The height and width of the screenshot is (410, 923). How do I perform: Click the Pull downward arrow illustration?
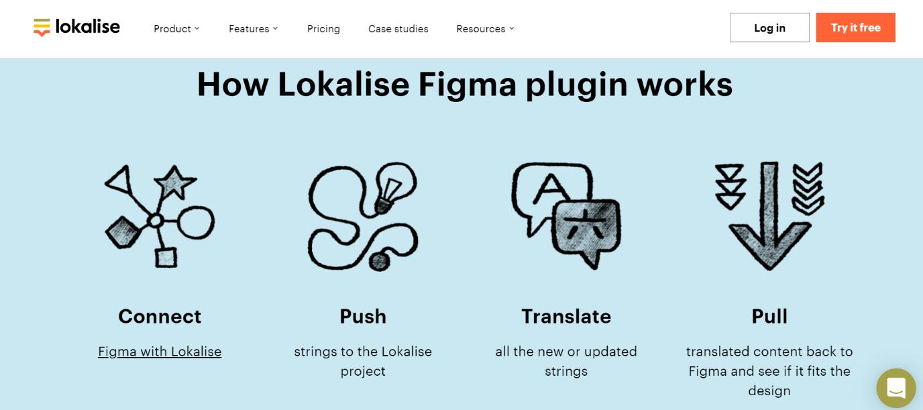769,215
